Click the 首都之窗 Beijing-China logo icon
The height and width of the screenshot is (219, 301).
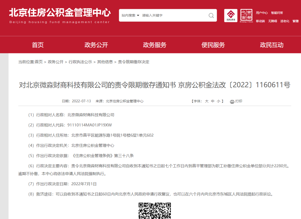click(x=246, y=16)
